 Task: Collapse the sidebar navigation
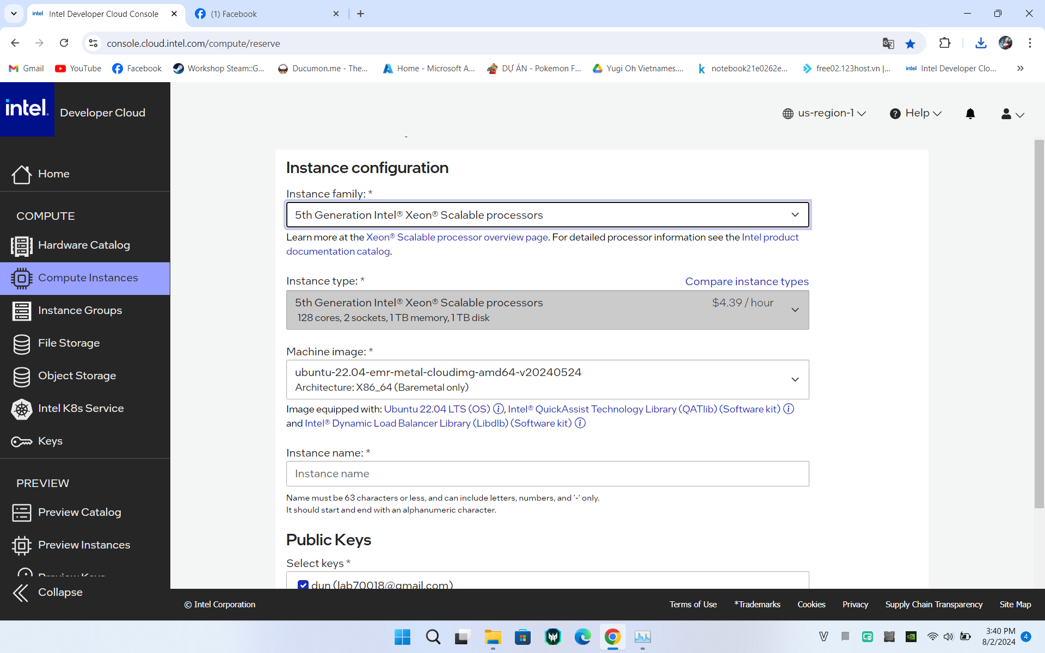pyautogui.click(x=48, y=593)
